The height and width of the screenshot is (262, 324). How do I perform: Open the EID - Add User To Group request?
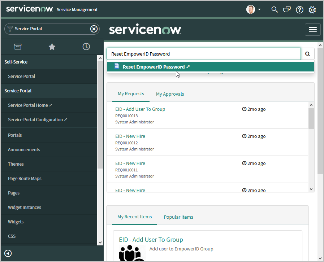tap(140, 109)
